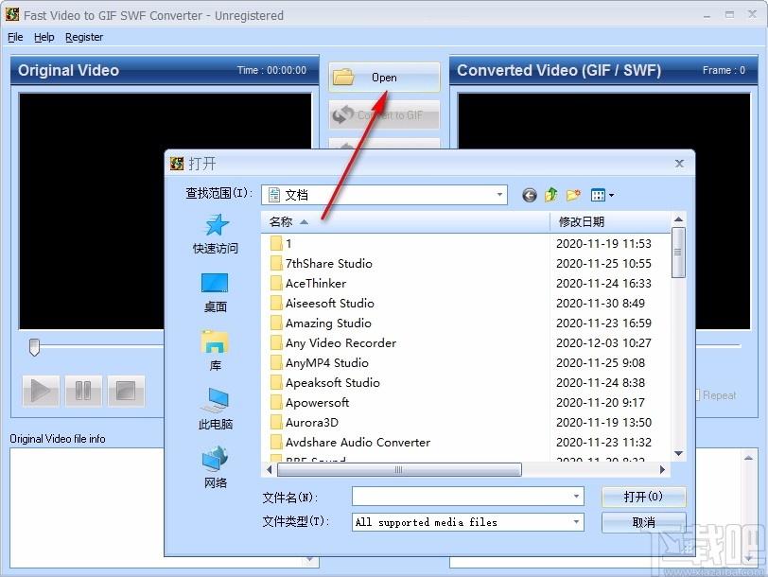
Task: Open the File menu
Action: tap(15, 37)
